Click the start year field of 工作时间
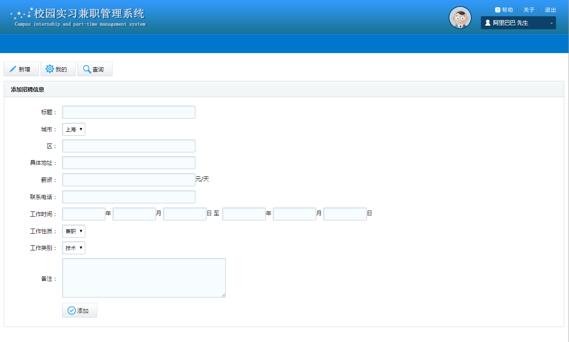Screen dimensions: 569x342 [84, 214]
